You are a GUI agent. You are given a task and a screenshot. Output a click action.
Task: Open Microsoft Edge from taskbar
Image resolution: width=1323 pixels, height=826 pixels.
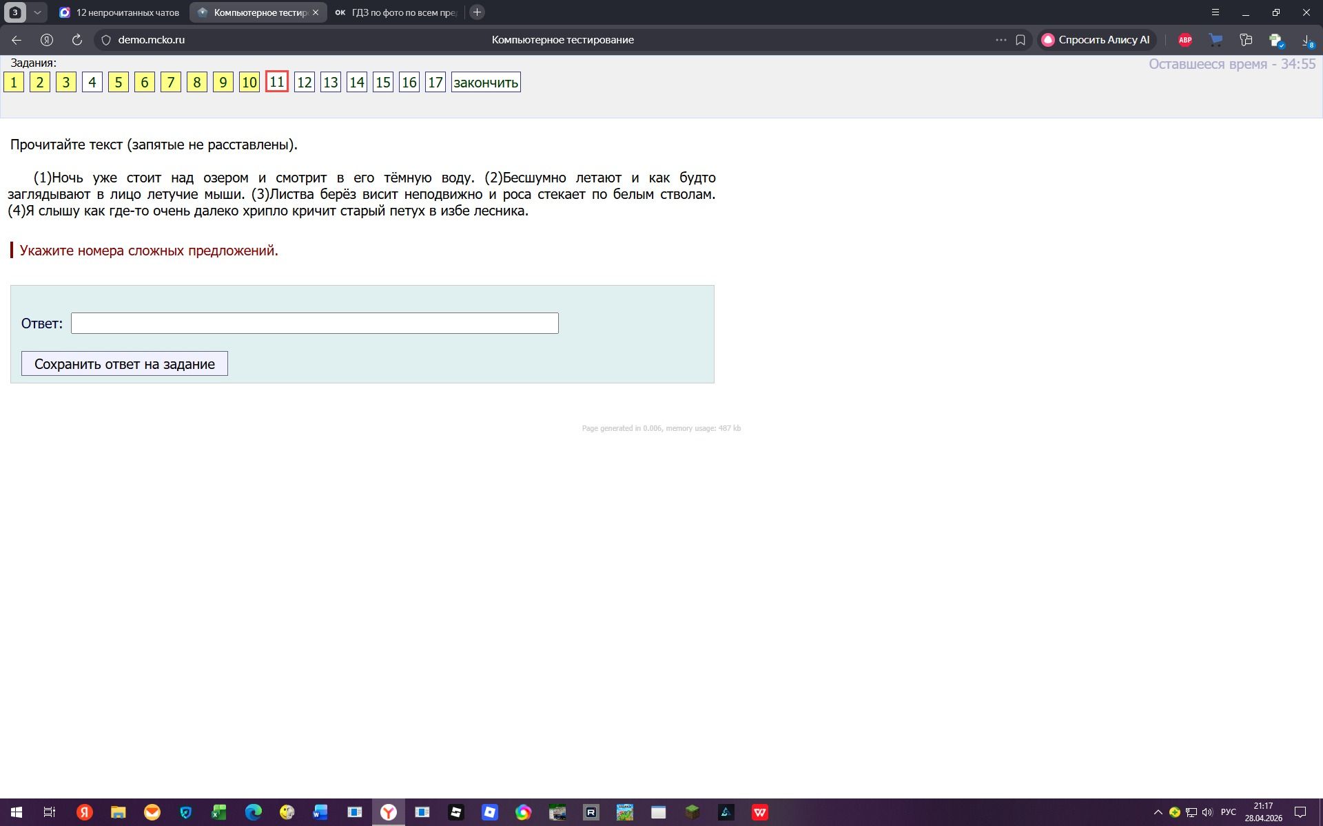click(254, 812)
